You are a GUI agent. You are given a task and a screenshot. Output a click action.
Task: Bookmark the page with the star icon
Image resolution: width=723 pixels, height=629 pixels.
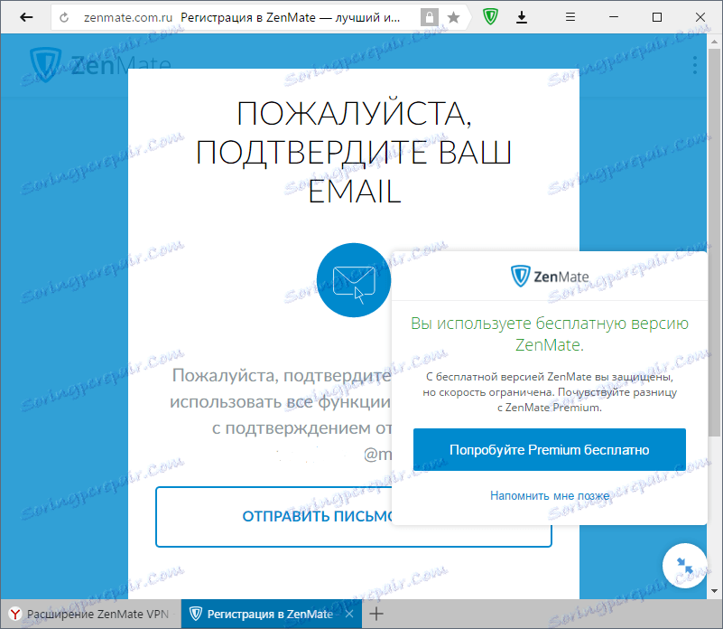[x=454, y=17]
